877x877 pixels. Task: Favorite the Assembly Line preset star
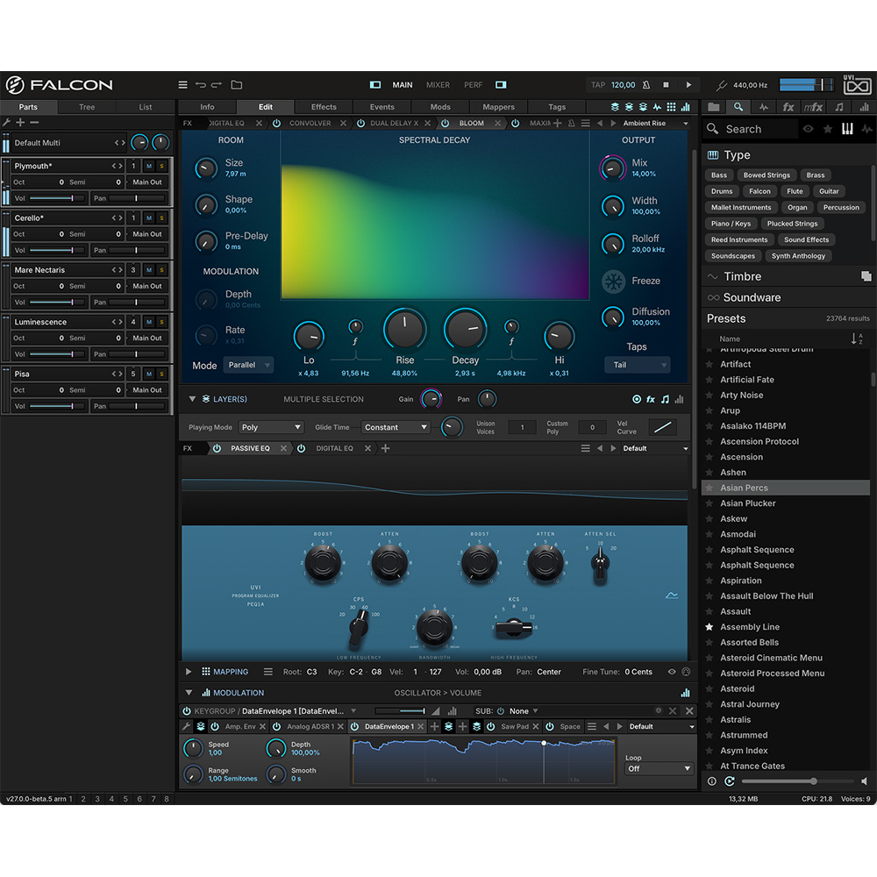coord(709,627)
